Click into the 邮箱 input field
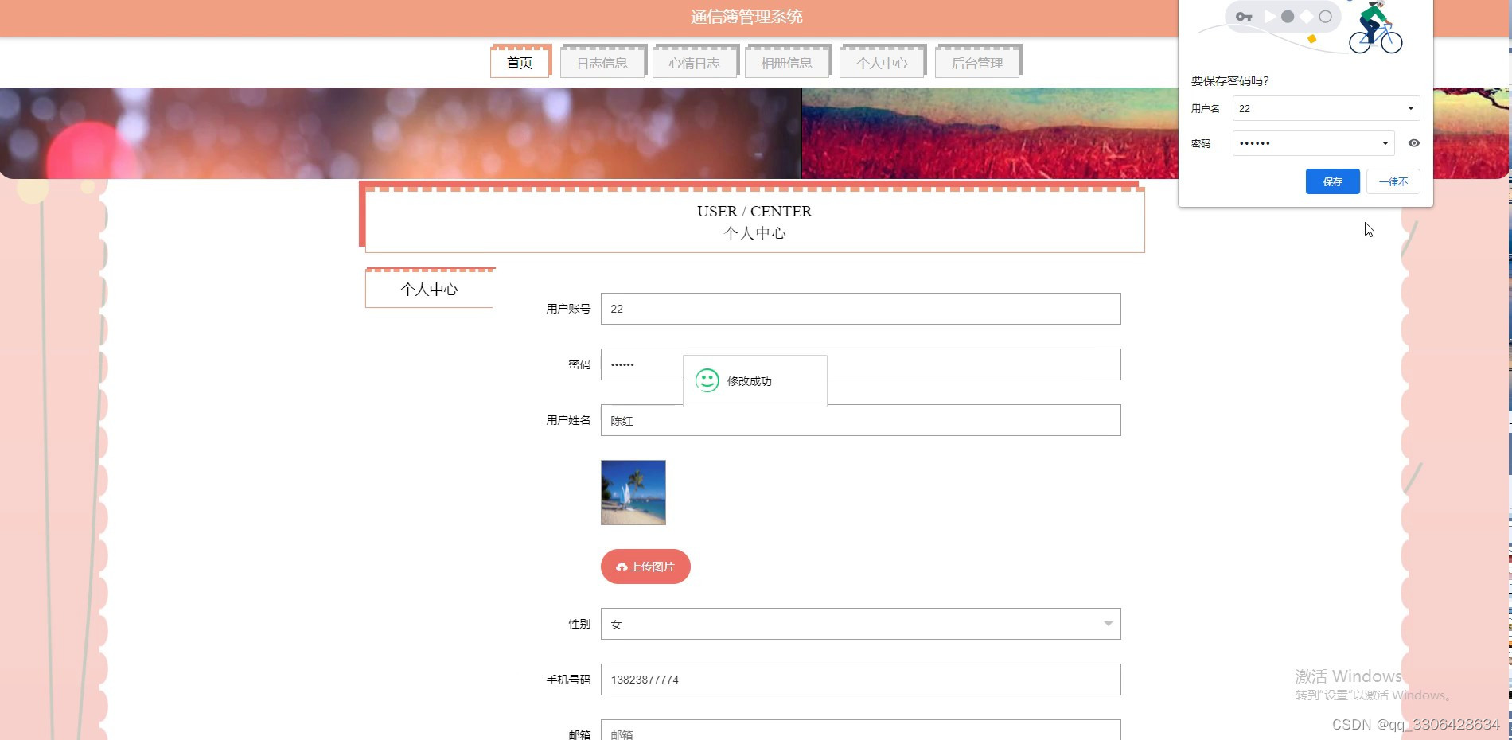Image resolution: width=1512 pixels, height=740 pixels. pyautogui.click(x=860, y=730)
